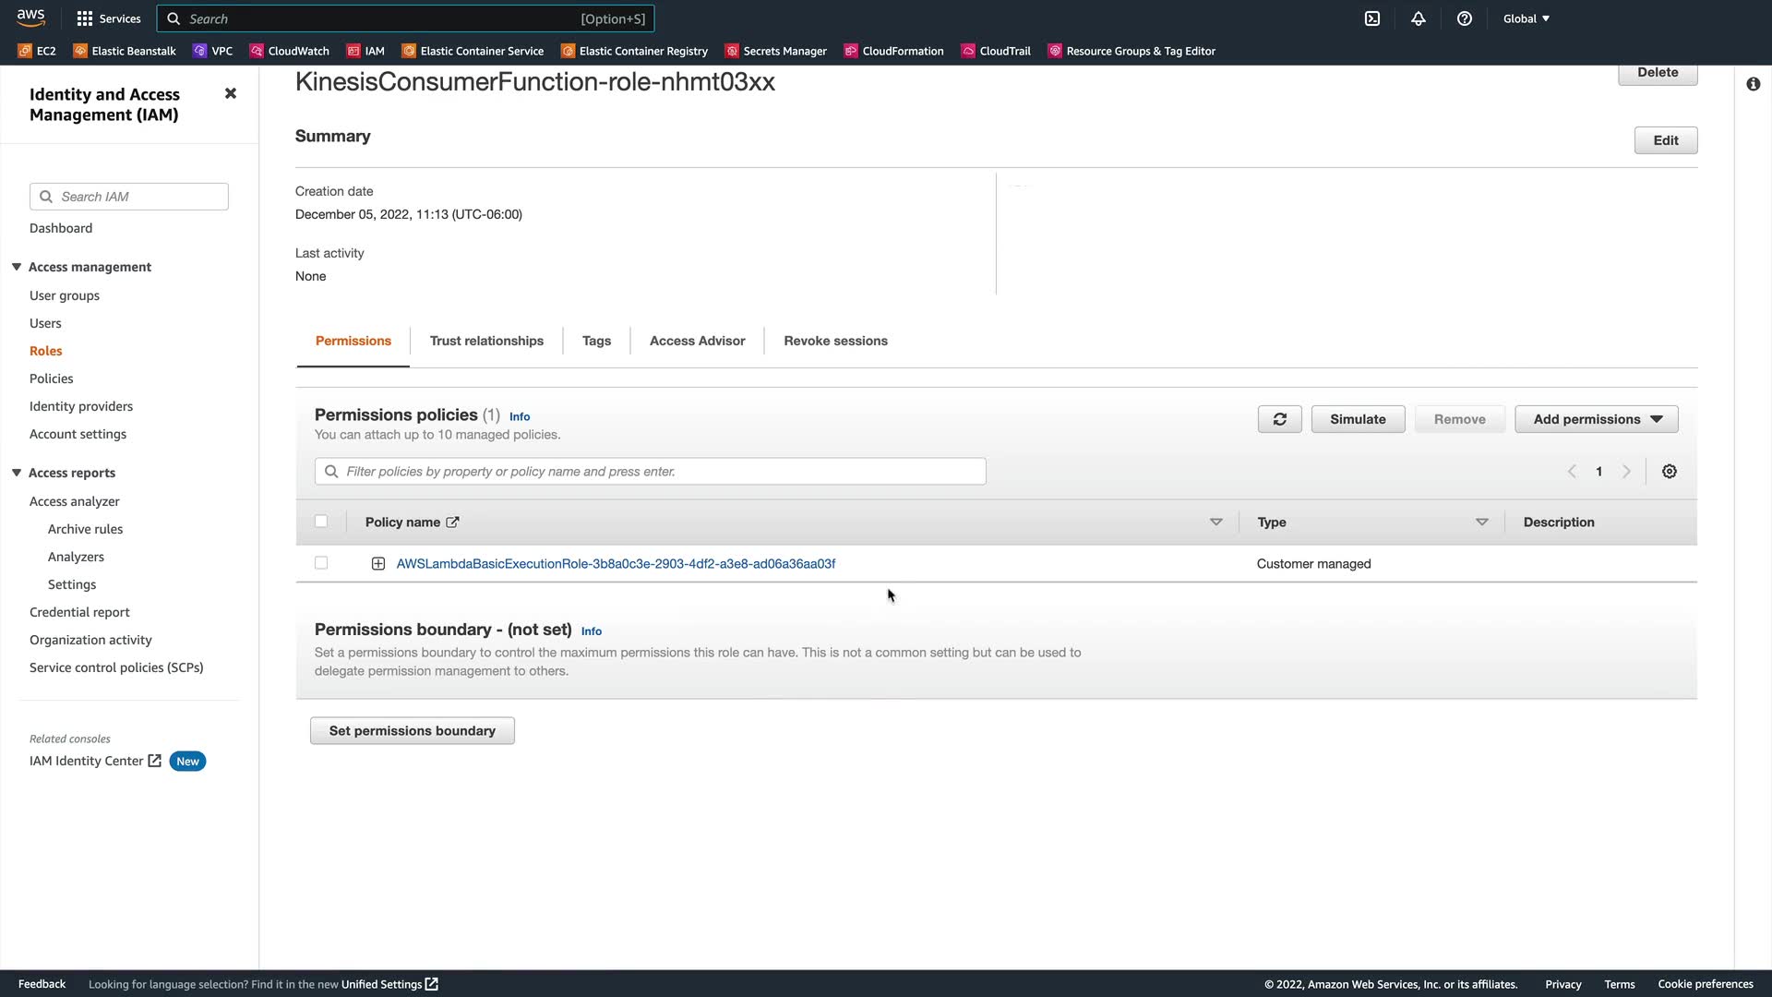Switch to the Access Advisor tab
This screenshot has width=1772, height=997.
[697, 341]
